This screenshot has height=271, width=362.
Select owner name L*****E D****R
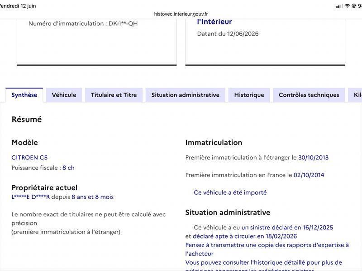pos(31,197)
